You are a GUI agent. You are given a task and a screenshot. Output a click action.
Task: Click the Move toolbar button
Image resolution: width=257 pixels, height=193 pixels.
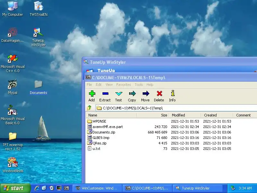tap(146, 96)
